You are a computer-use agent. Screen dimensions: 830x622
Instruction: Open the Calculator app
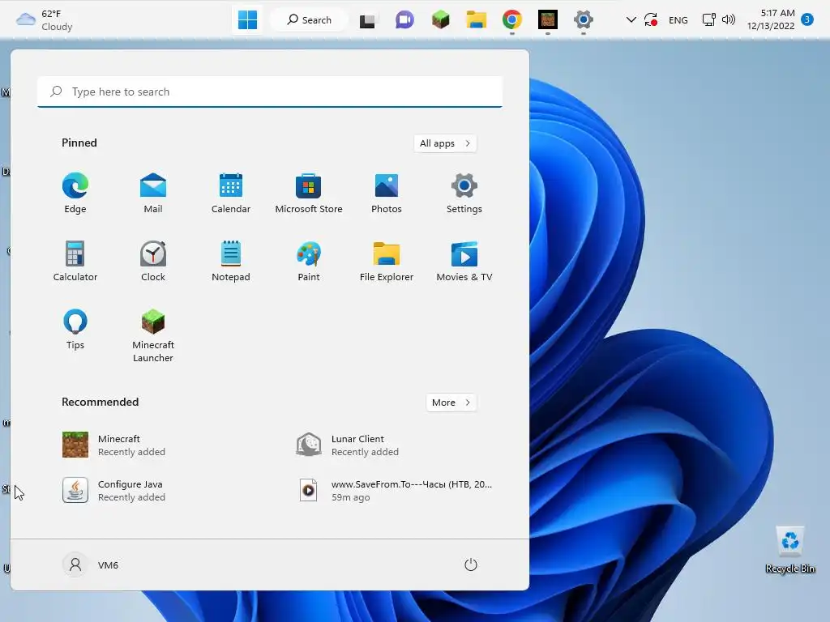[75, 262]
